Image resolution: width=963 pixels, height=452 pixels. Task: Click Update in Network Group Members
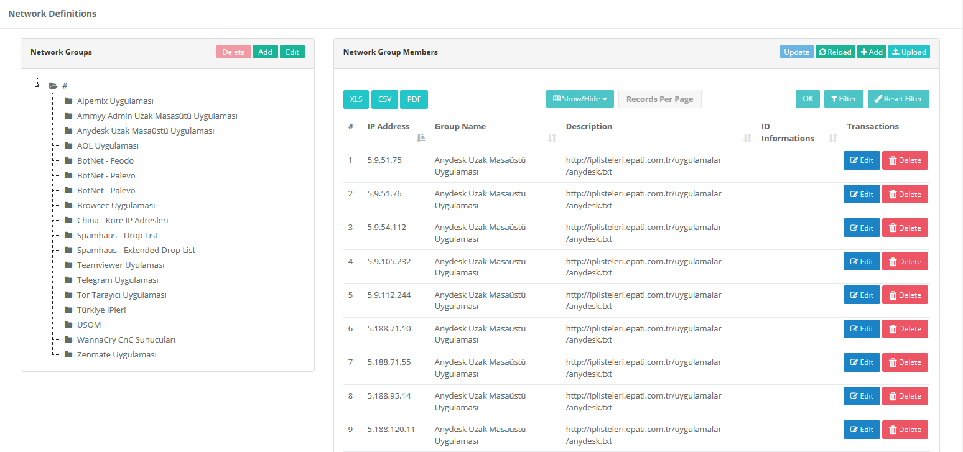click(797, 52)
